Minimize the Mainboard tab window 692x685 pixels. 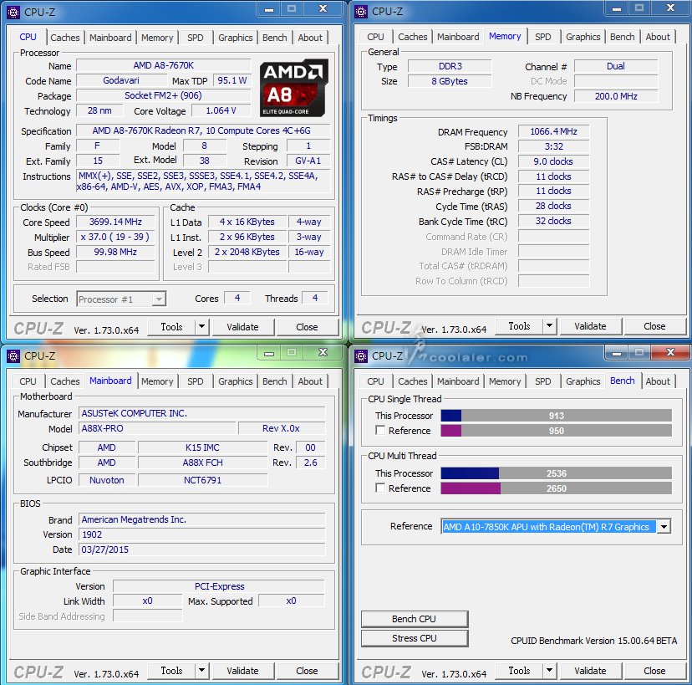coord(269,352)
